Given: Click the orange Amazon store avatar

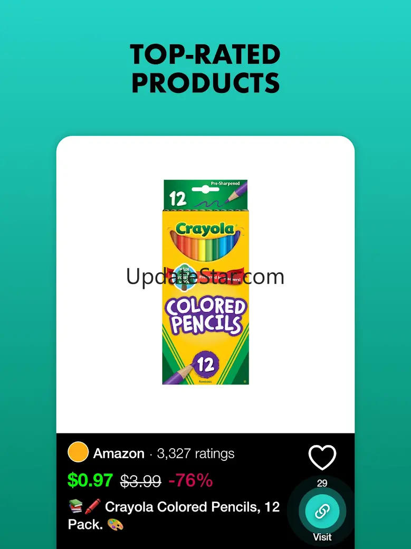Looking at the screenshot, I should [x=78, y=452].
